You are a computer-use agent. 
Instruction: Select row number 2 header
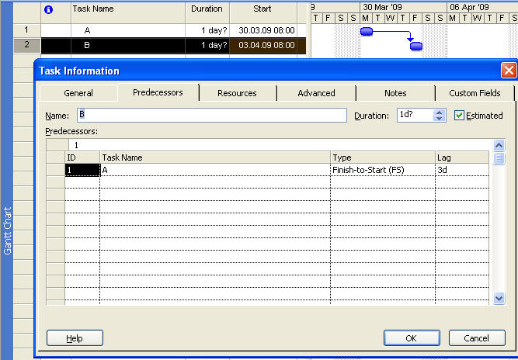(26, 45)
